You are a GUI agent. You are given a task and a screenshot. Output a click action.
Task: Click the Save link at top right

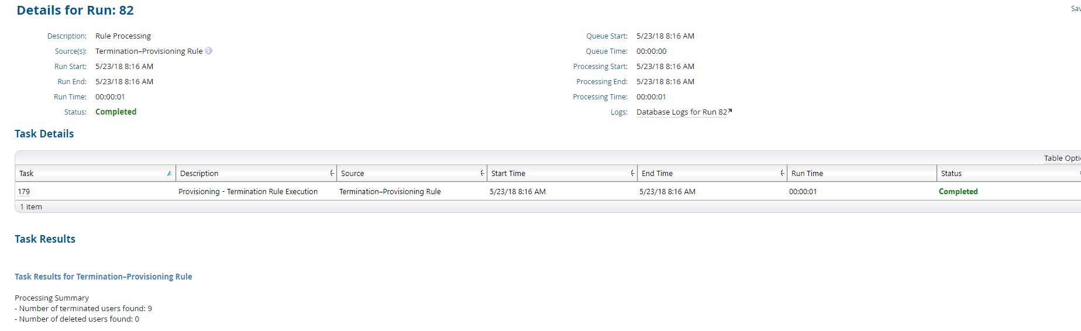1075,9
